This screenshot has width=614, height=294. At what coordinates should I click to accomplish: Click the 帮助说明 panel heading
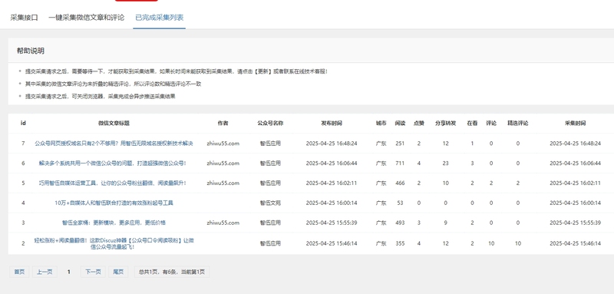(x=31, y=51)
